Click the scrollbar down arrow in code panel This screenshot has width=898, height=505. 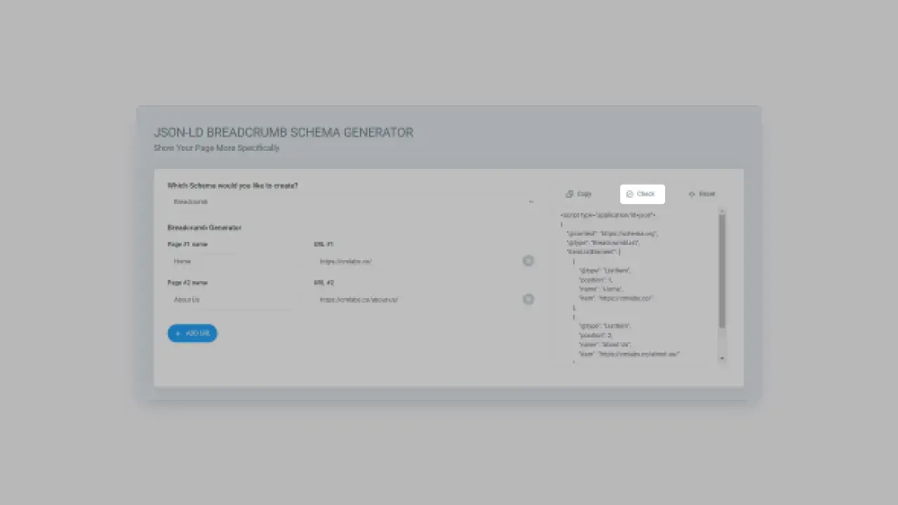[x=722, y=358]
